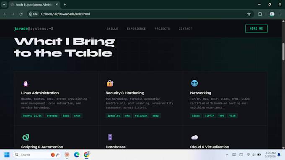Go to the EXPERIENCE nav section
The width and height of the screenshot is (285, 160).
coord(136,29)
